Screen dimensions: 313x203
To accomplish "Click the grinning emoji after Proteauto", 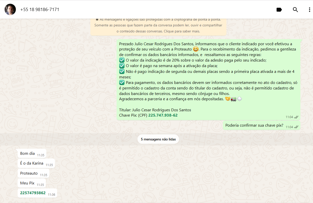I will (x=196, y=49).
